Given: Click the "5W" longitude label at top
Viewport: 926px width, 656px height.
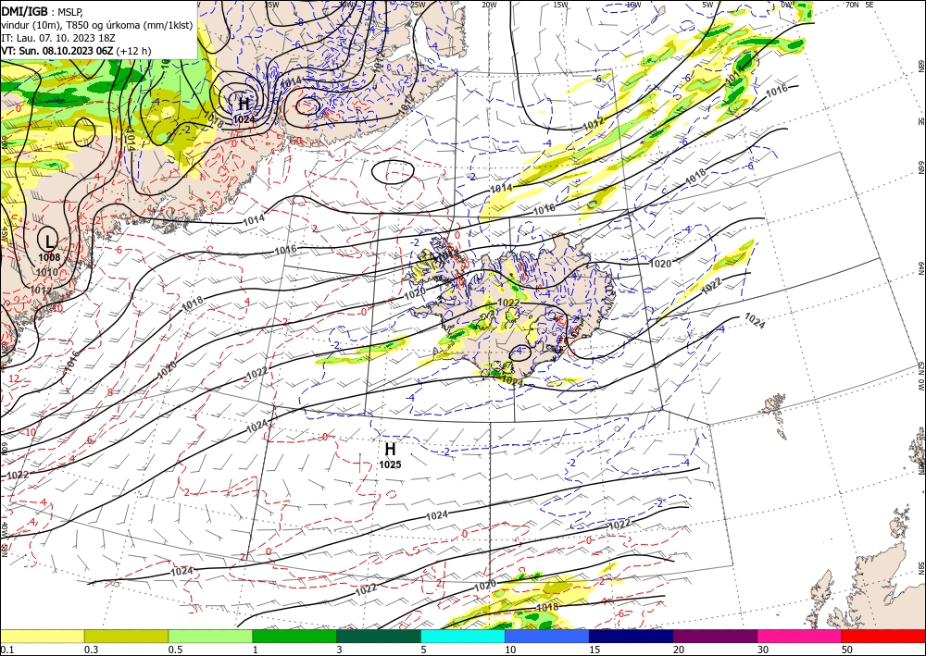Looking at the screenshot, I should point(707,5).
